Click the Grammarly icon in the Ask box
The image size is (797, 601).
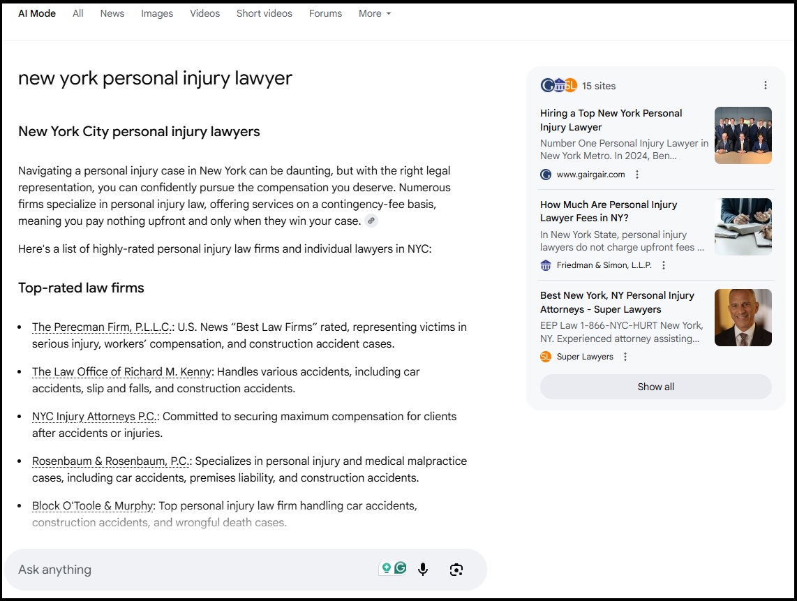pos(401,568)
